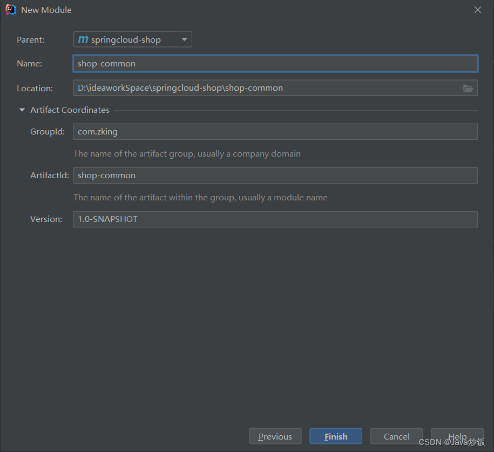Image resolution: width=494 pixels, height=452 pixels.
Task: Collapse the Artifact Coordinates section
Action: (22, 110)
